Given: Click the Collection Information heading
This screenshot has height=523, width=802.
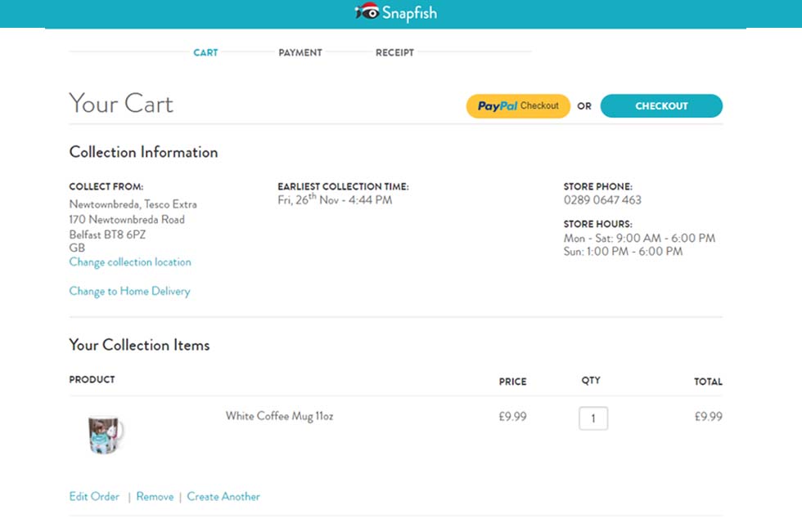Looking at the screenshot, I should tap(143, 153).
